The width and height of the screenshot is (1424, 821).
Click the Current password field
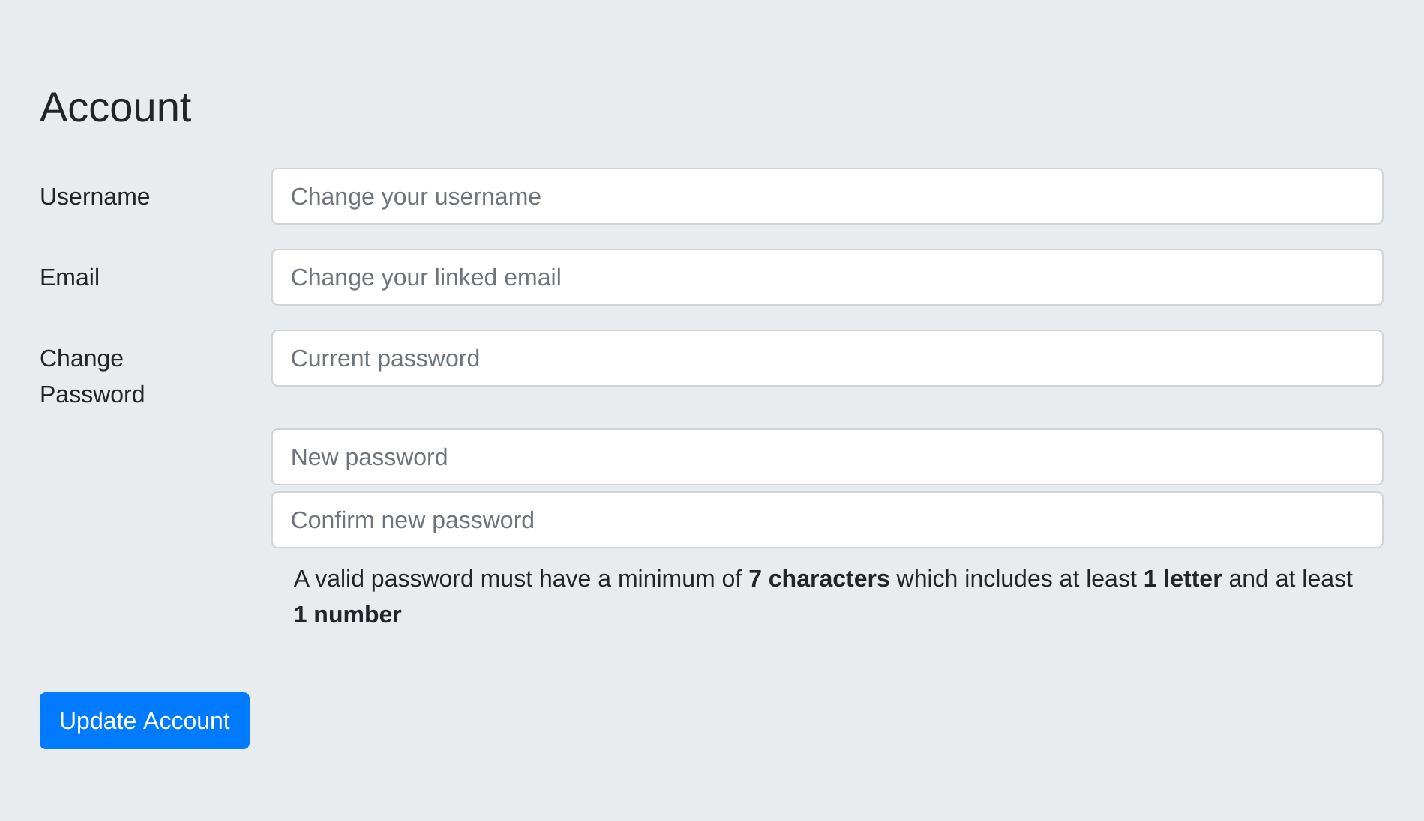[x=825, y=358]
